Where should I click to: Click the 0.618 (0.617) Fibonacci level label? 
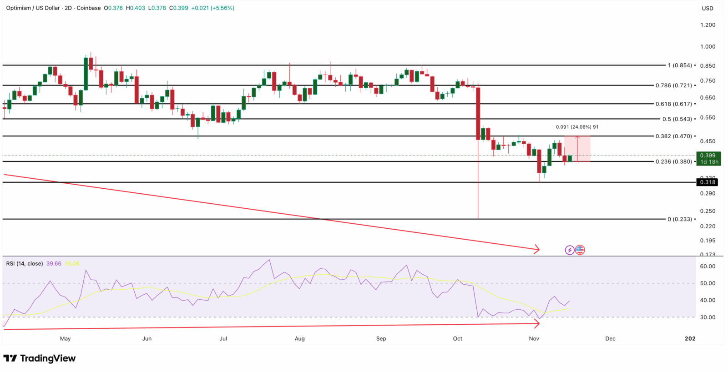[x=673, y=104]
